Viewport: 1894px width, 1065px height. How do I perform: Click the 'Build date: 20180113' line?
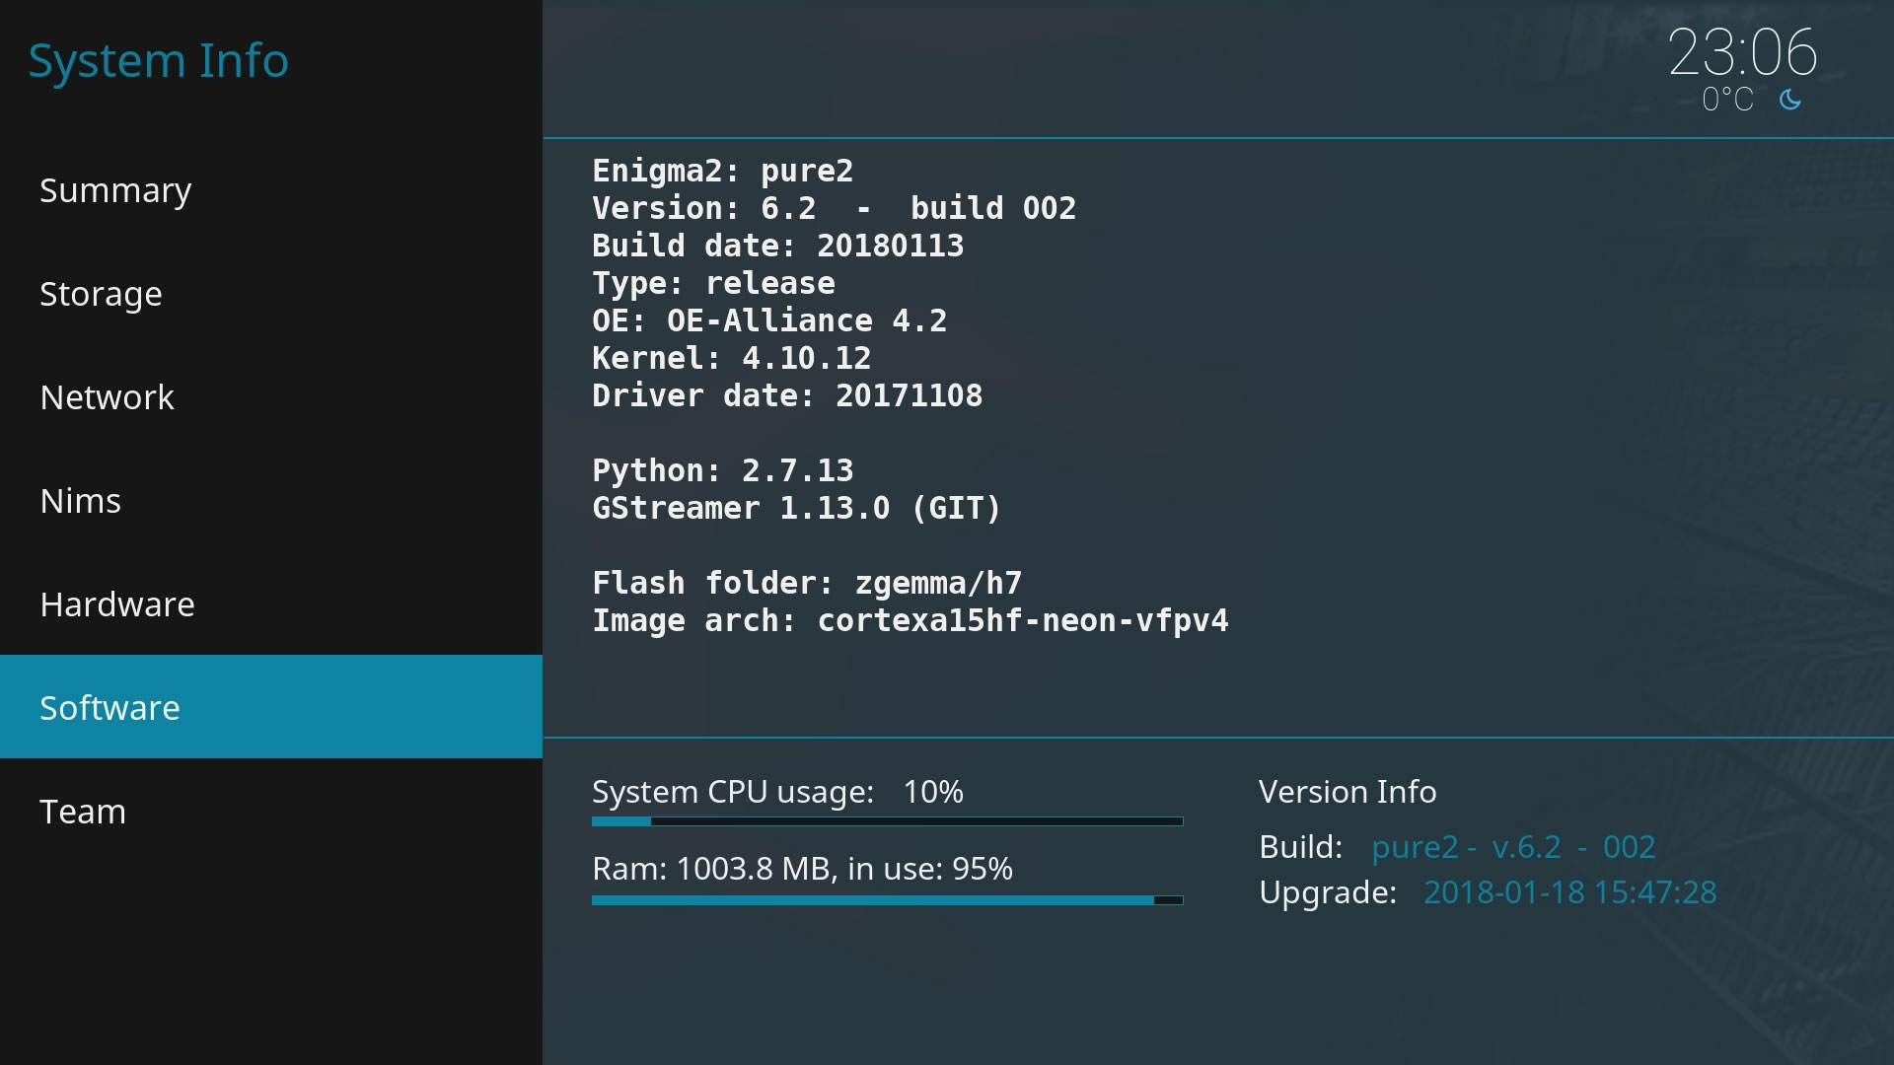pyautogui.click(x=777, y=246)
